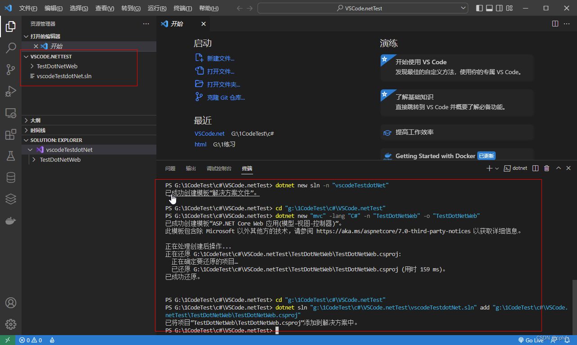This screenshot has width=577, height=345.
Task: Open the Remote Explorer view
Action: click(x=11, y=113)
